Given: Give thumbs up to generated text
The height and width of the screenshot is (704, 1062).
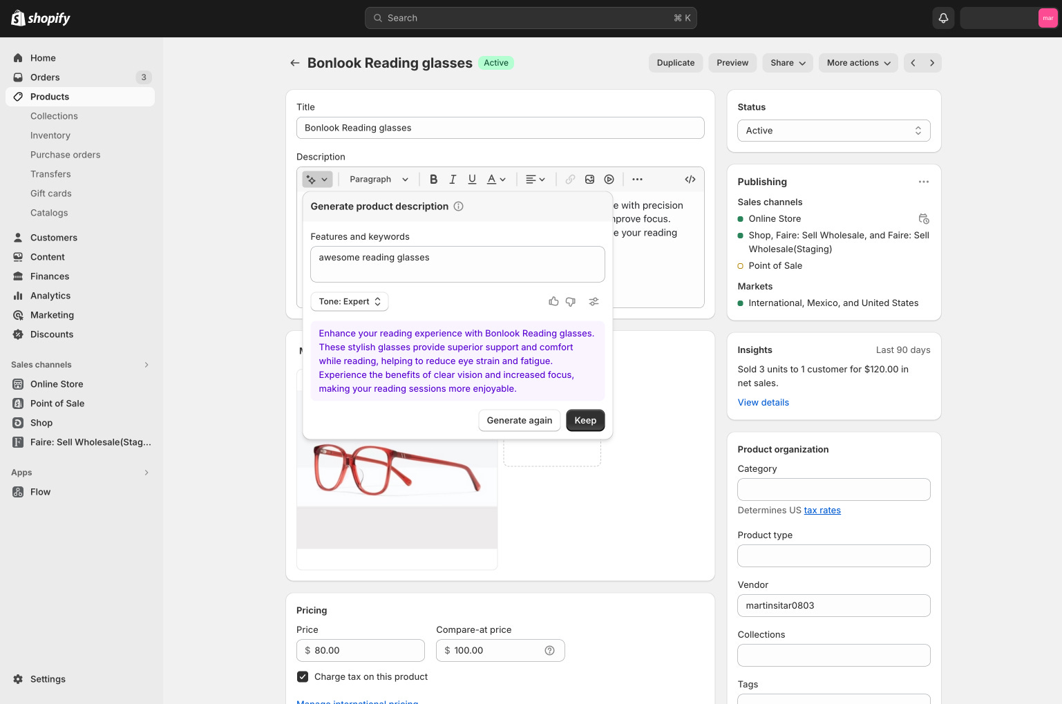Looking at the screenshot, I should [x=553, y=302].
